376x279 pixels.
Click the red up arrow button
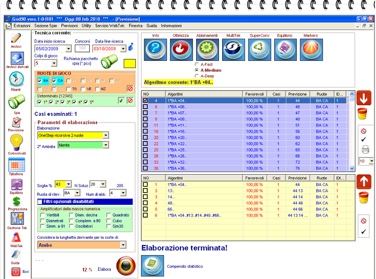point(364,182)
